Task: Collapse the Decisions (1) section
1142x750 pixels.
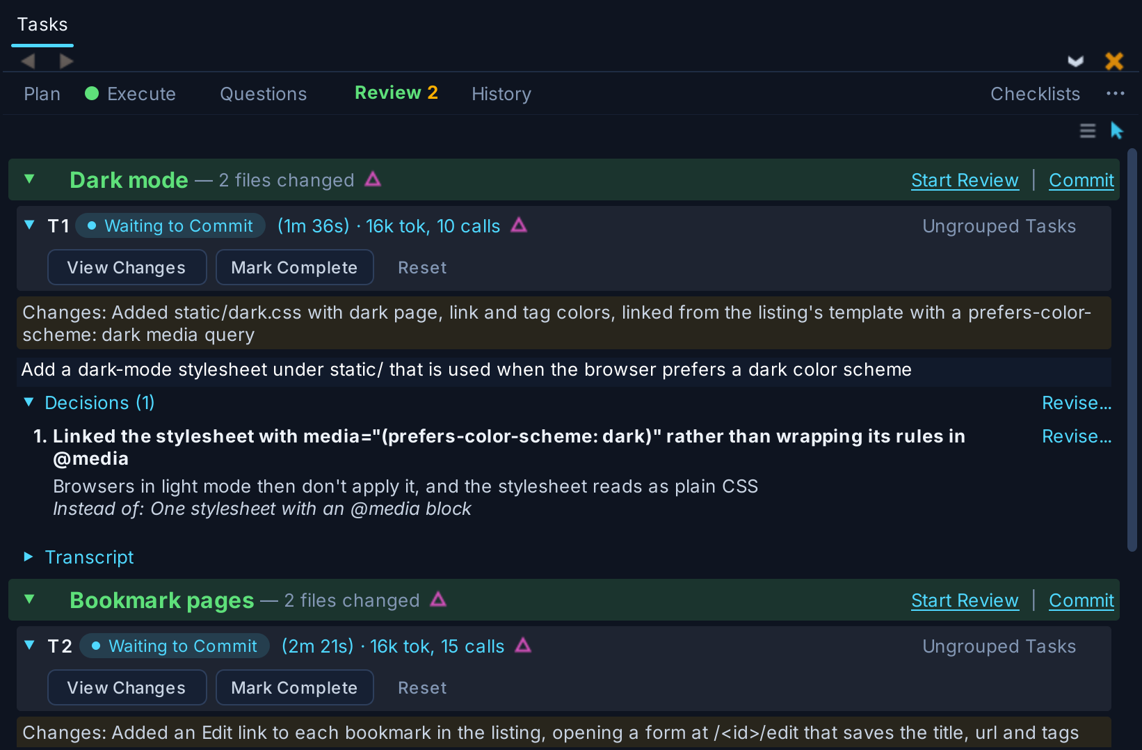Action: tap(29, 402)
